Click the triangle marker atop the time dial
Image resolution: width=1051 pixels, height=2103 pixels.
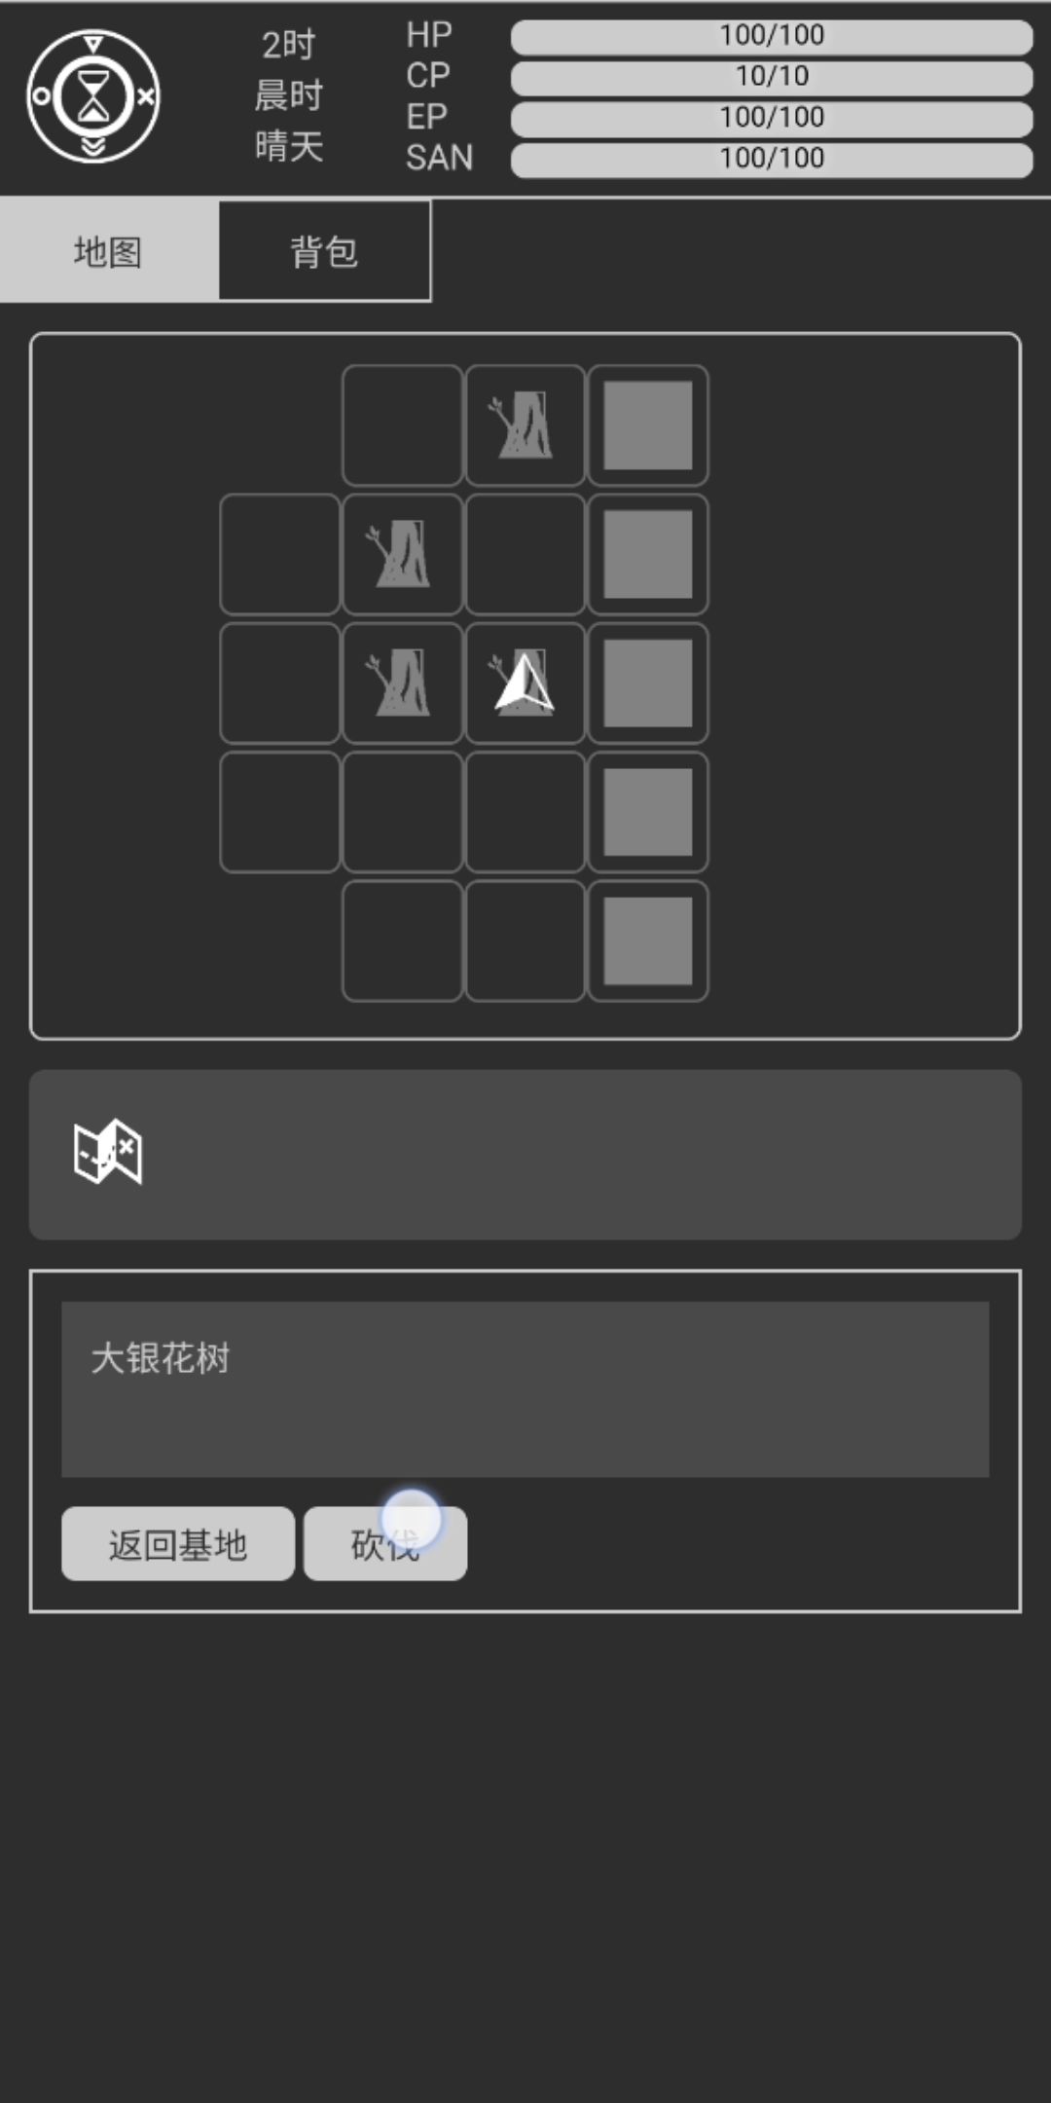pyautogui.click(x=93, y=44)
